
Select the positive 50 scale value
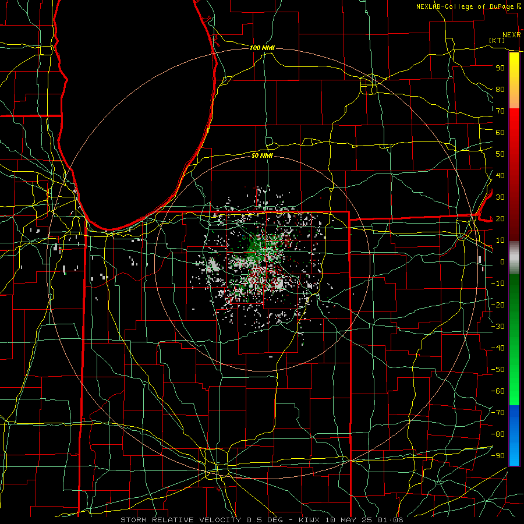[500, 154]
